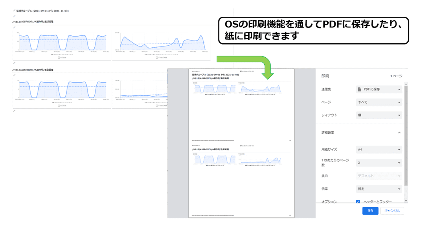The height and width of the screenshot is (227, 421).
Task: Open the 送信先 destination dropdown
Action: click(379, 89)
